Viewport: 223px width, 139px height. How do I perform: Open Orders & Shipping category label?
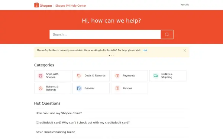click(x=167, y=76)
